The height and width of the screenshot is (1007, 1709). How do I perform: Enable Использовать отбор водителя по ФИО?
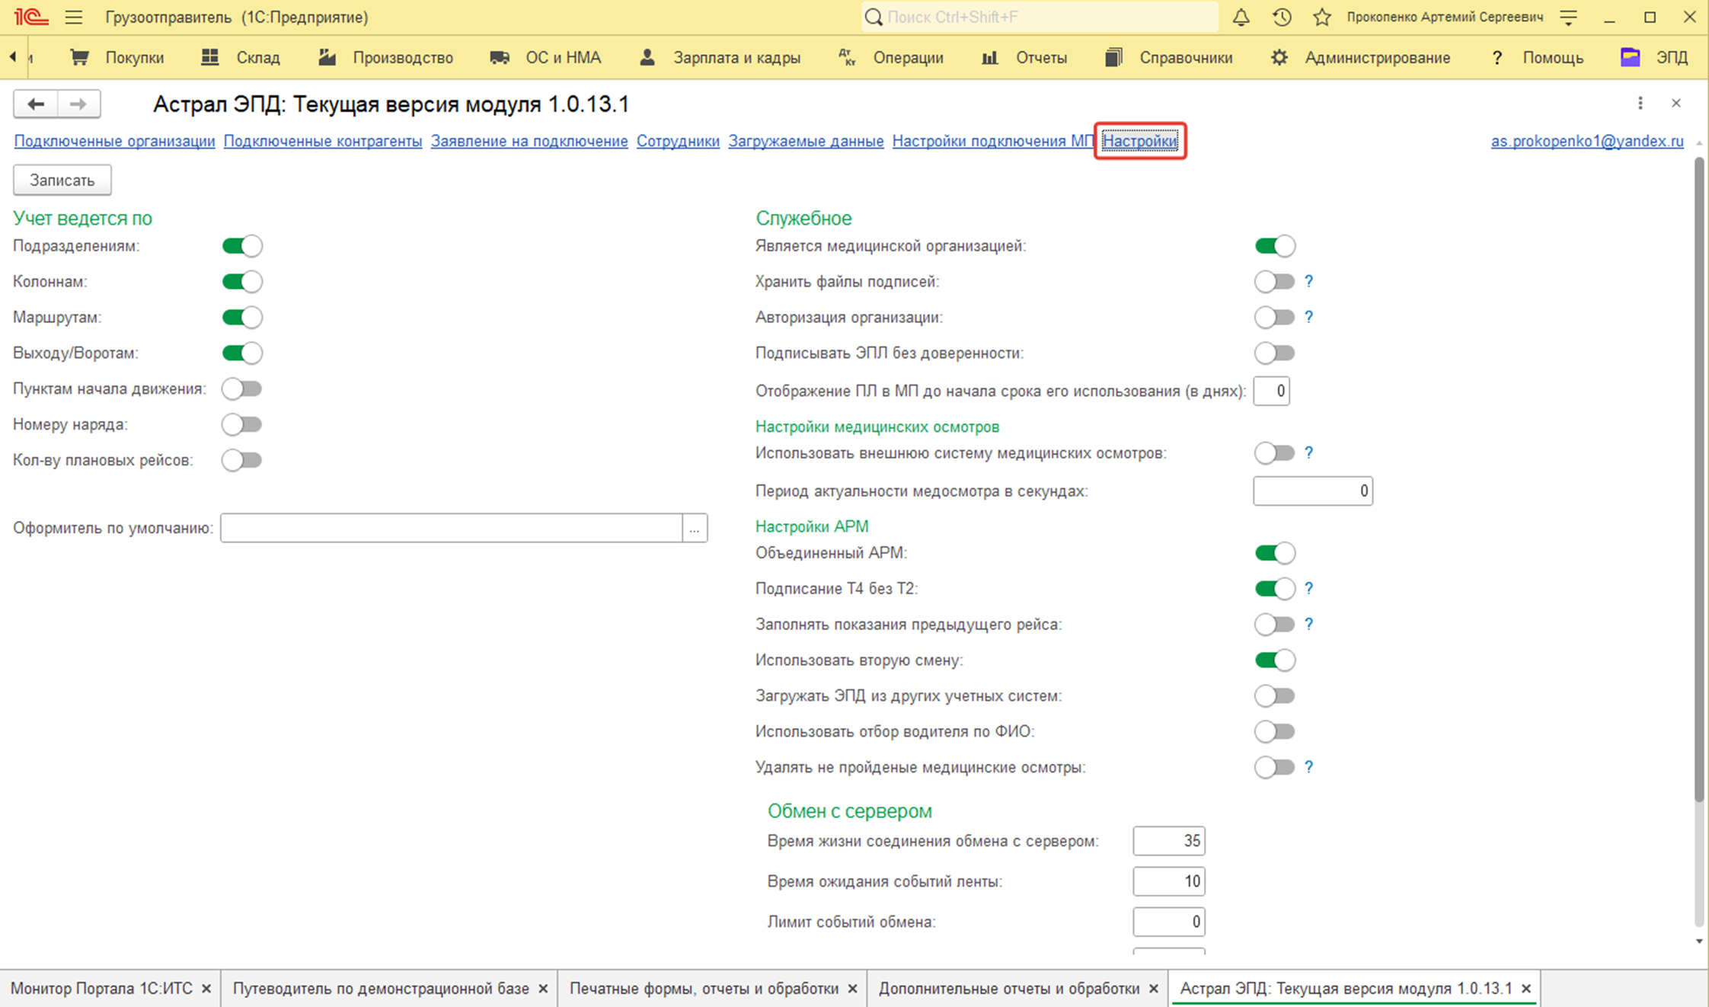1275,731
